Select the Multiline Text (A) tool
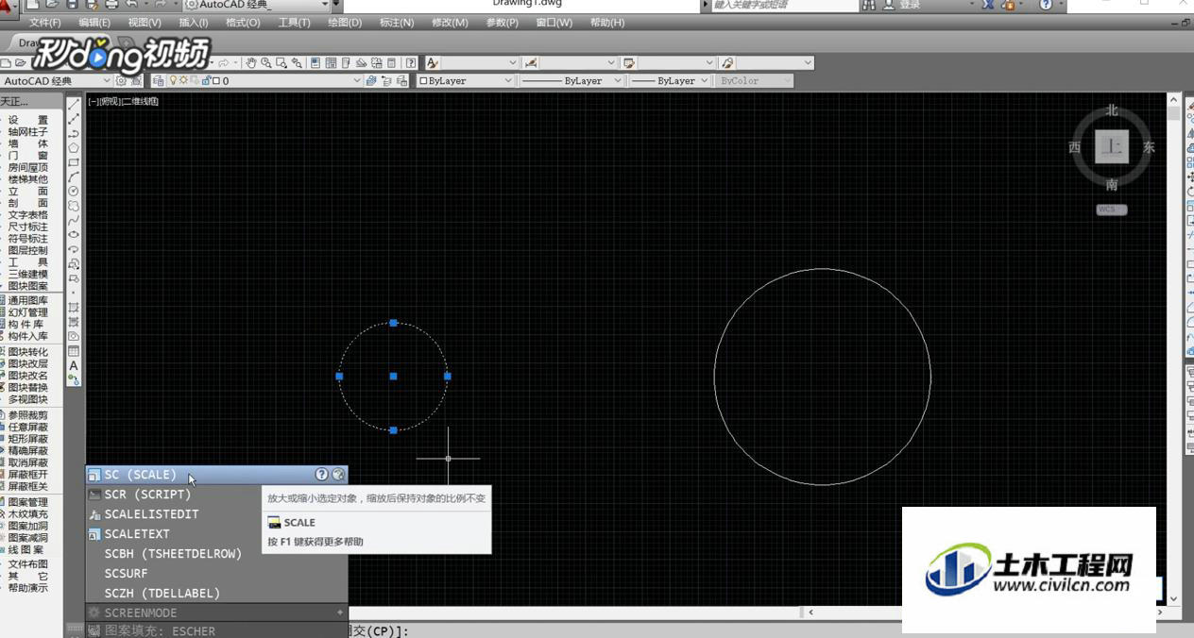This screenshot has height=638, width=1194. click(74, 365)
